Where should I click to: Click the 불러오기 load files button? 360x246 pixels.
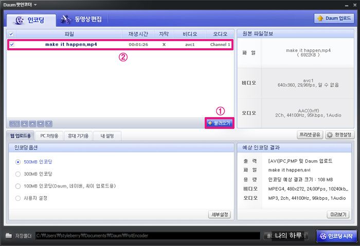[219, 123]
